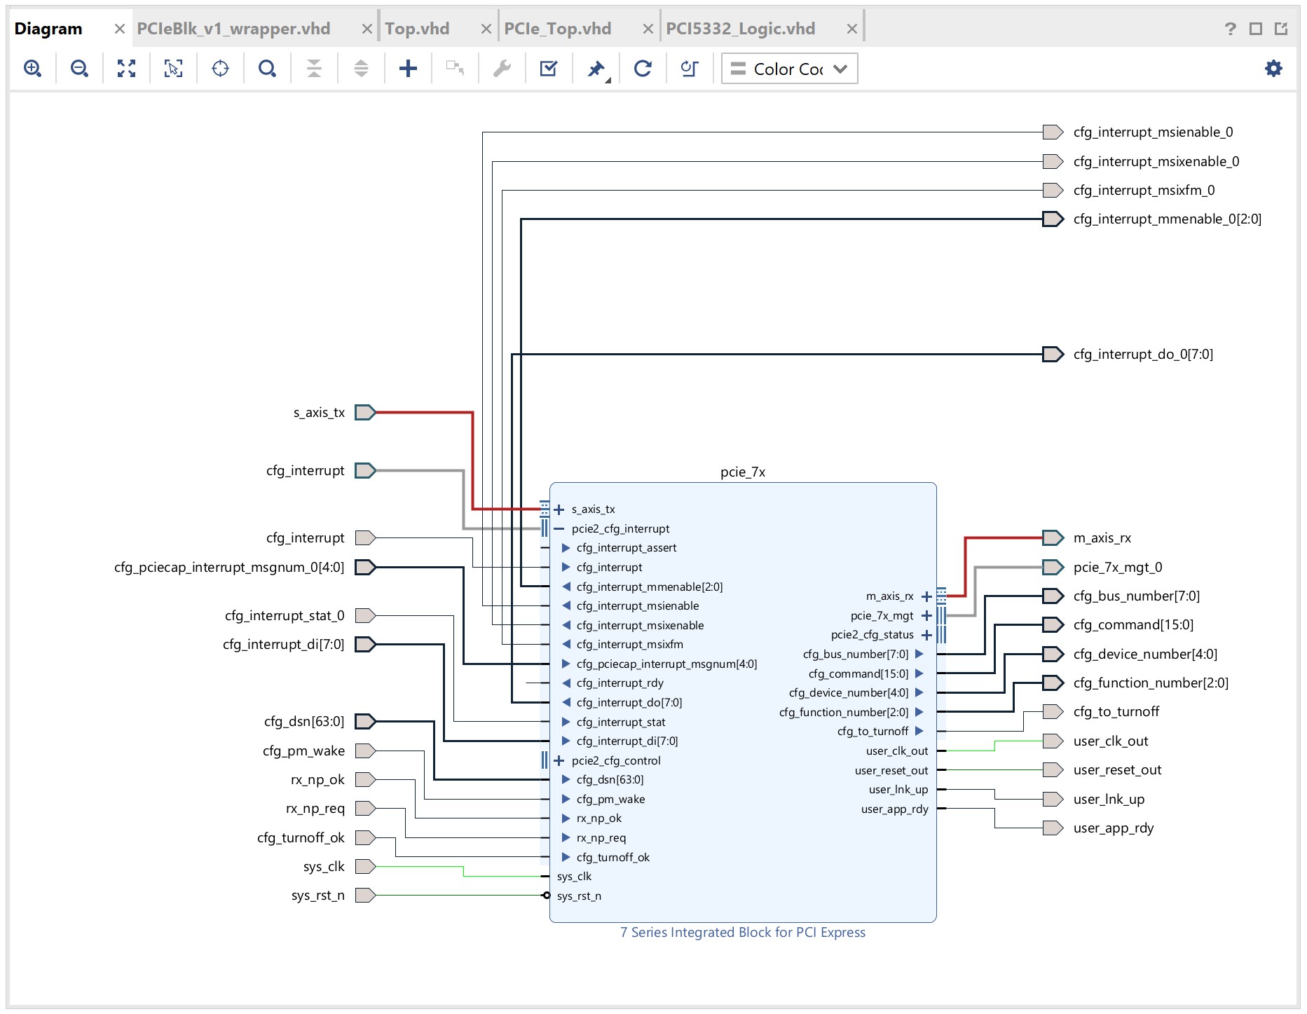Viewport: 1307px width, 1014px height.
Task: Click the Zoom Fit toolbar icon
Action: [x=126, y=69]
